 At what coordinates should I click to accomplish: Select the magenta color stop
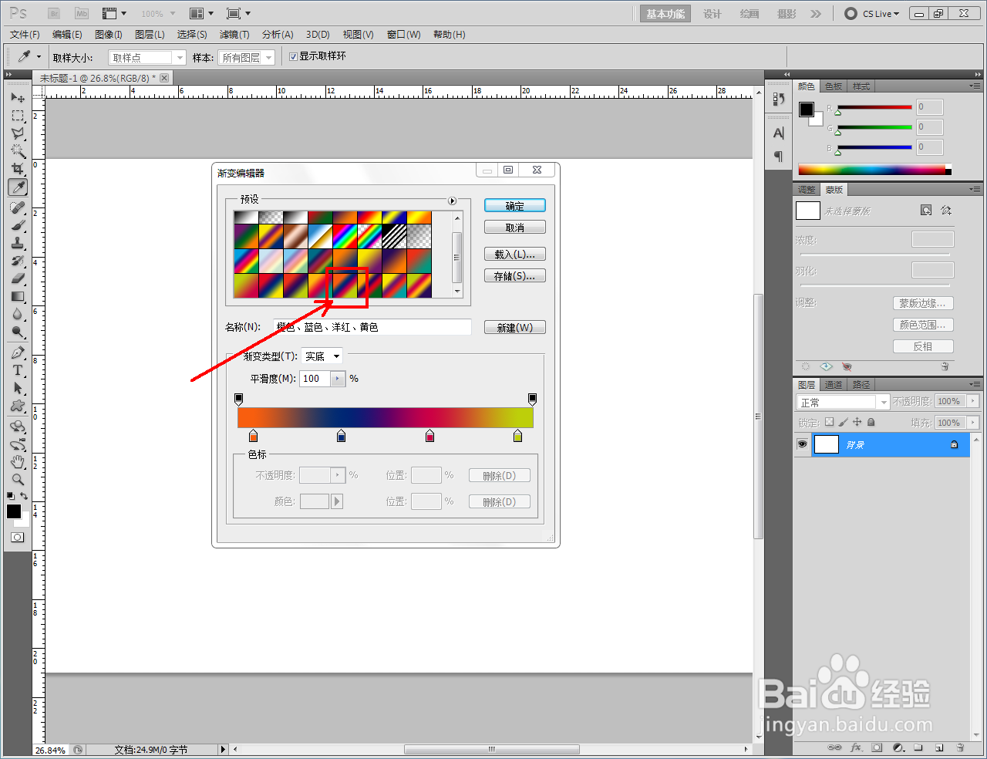[x=429, y=437]
